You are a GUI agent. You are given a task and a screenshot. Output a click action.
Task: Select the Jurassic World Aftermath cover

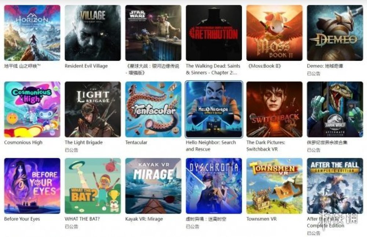tap(335, 110)
